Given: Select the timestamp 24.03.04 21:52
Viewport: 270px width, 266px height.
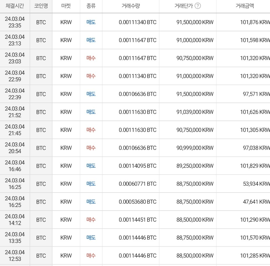Looking at the screenshot, I should [x=15, y=112].
